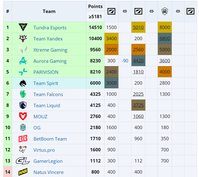Click the Team Spirit dragon logo
This screenshot has width=199, height=177.
(23, 83)
